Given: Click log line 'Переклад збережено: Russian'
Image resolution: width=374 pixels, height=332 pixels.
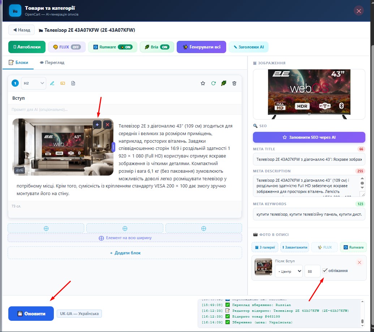Looking at the screenshot, I should 246,305.
